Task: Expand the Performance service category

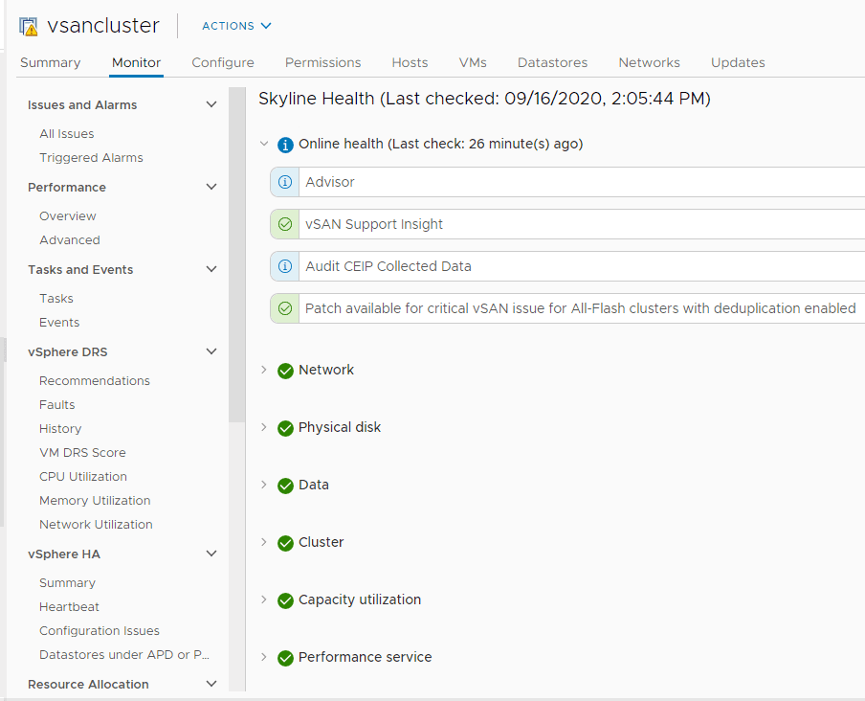Action: pyautogui.click(x=265, y=658)
